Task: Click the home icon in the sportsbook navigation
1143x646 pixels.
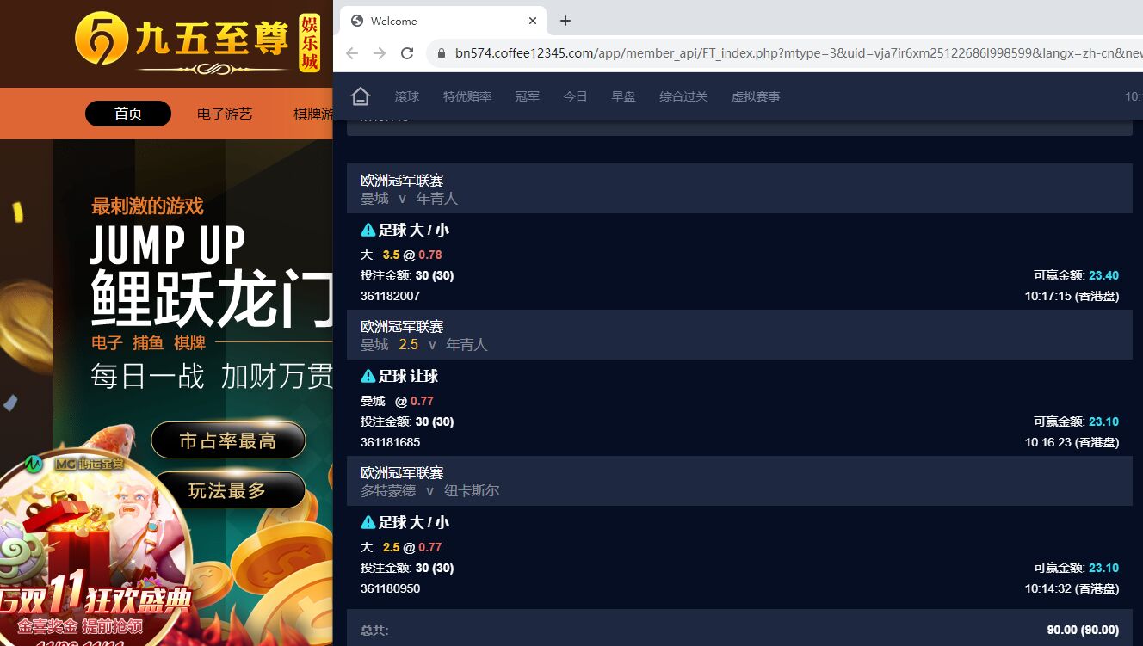Action: (361, 96)
